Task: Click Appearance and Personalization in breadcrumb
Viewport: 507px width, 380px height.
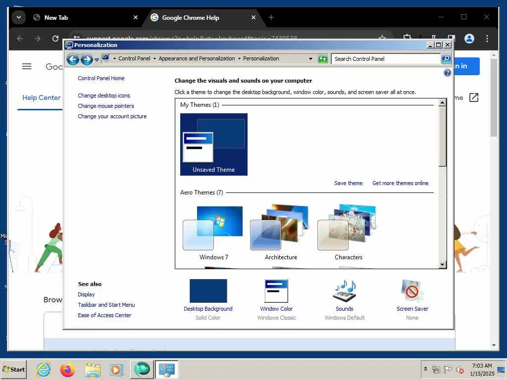Action: 197,58
